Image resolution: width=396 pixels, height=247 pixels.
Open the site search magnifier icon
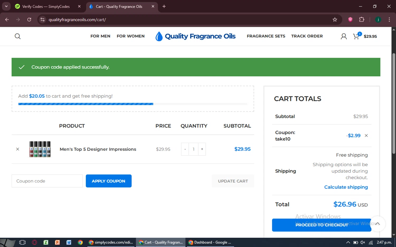click(18, 36)
